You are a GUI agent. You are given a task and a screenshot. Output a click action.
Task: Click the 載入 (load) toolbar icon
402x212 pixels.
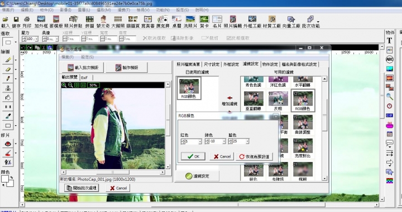5,19
